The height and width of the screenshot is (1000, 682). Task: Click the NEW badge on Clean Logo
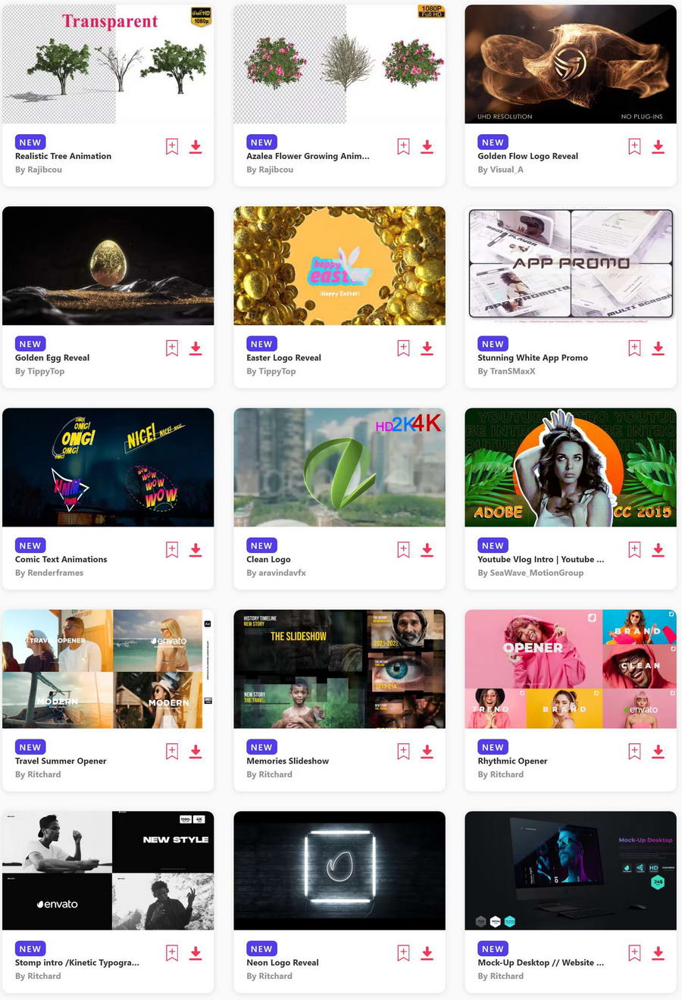coord(261,545)
